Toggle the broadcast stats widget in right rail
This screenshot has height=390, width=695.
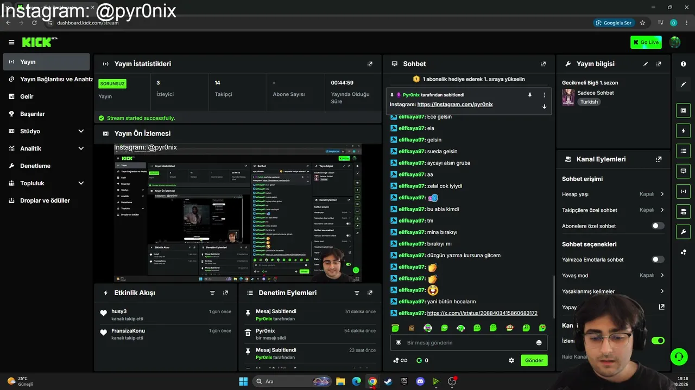point(683,191)
